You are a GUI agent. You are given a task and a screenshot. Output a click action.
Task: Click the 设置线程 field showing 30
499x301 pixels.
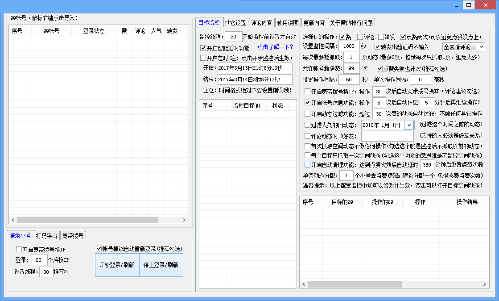(x=46, y=272)
